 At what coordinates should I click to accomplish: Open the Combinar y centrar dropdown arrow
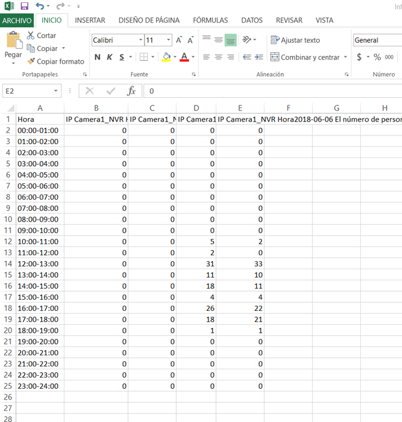point(345,57)
